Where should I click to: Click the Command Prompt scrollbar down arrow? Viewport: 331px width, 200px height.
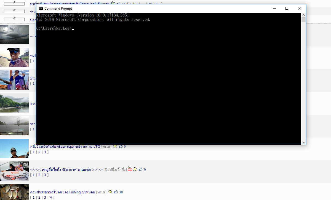(x=304, y=142)
